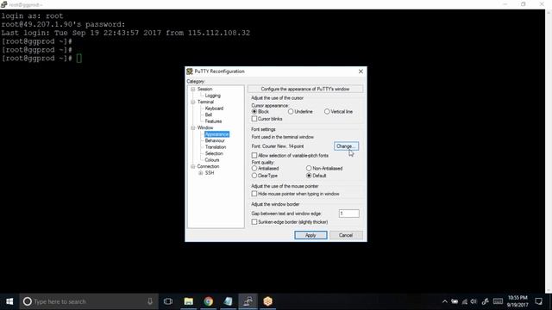Choose Antialiased font quality
This screenshot has width=552, height=310.
(254, 169)
